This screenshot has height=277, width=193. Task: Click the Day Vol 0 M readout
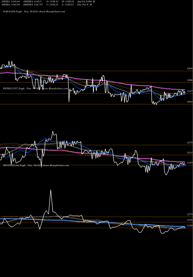pos(85,5)
